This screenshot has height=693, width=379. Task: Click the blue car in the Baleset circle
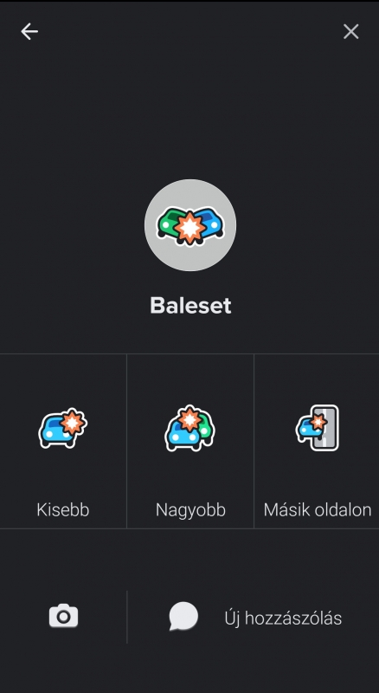pos(211,222)
